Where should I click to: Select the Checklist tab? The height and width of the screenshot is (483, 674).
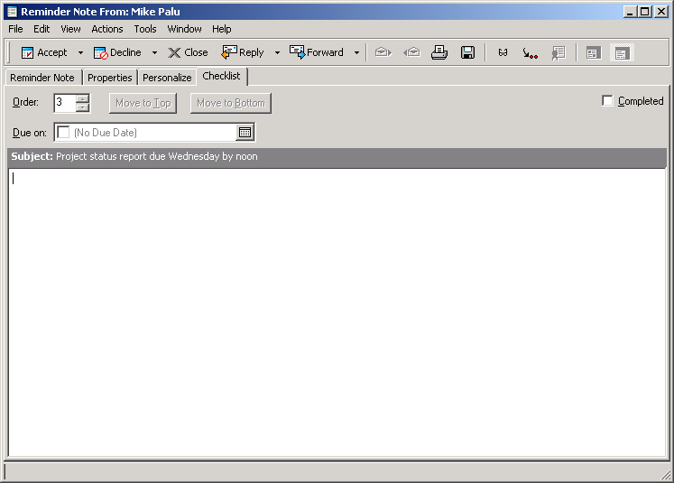[221, 76]
